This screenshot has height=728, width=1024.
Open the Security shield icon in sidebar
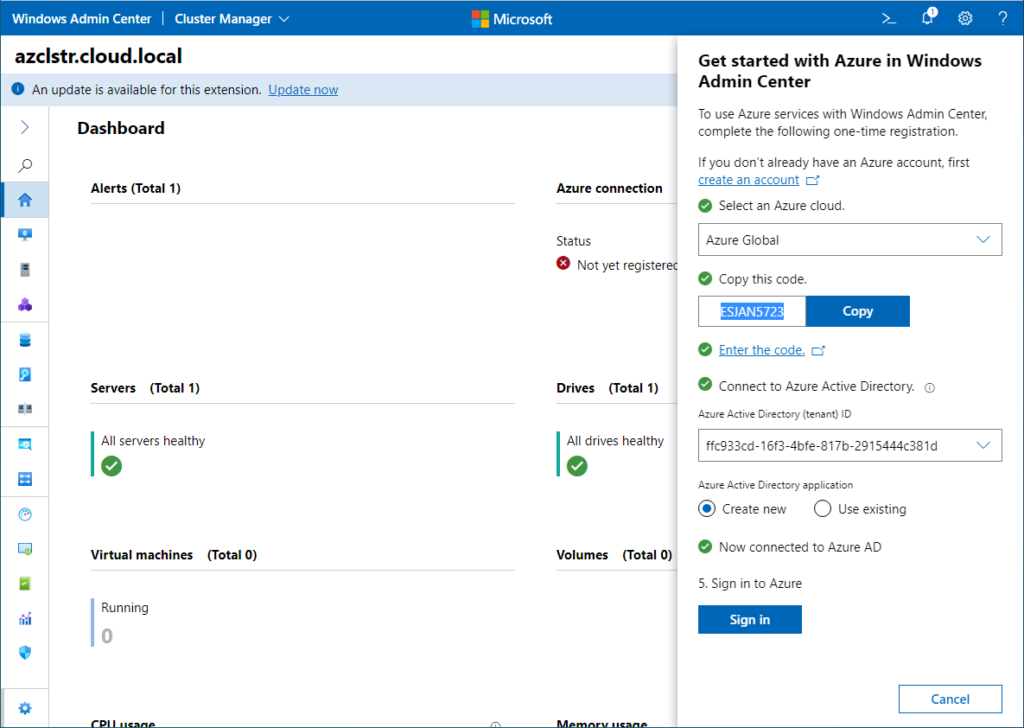coord(25,653)
